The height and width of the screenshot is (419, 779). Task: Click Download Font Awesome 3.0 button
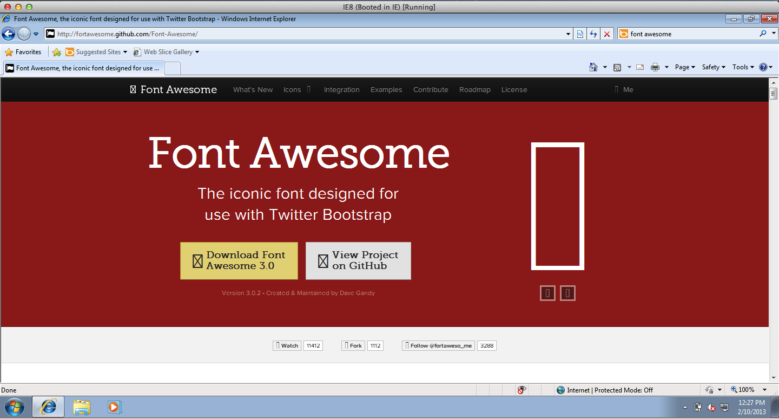point(239,261)
